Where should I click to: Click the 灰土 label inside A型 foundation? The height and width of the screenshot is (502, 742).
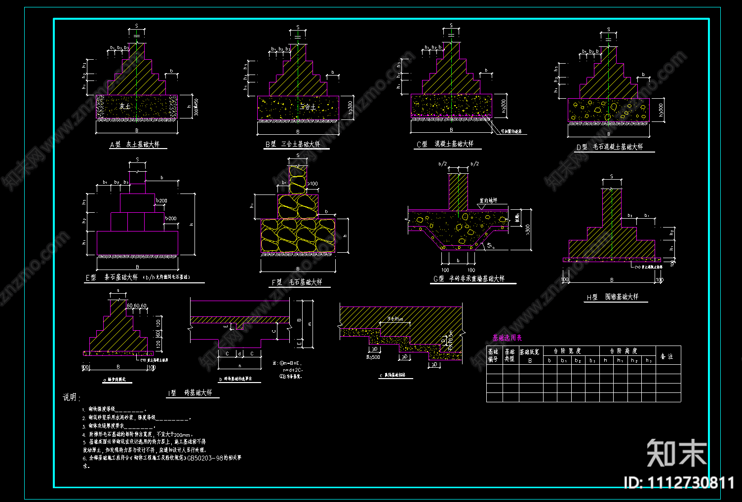tap(125, 107)
